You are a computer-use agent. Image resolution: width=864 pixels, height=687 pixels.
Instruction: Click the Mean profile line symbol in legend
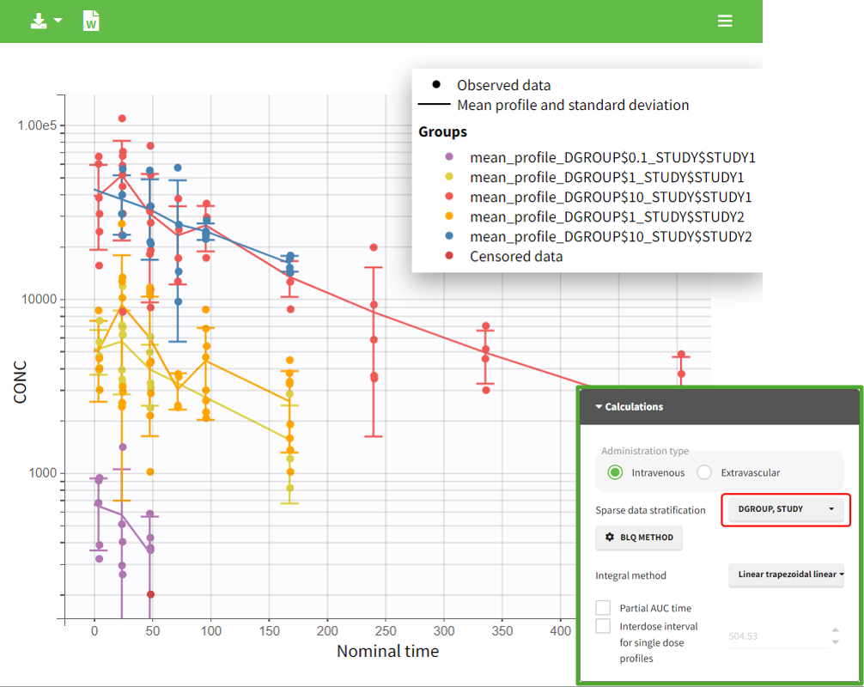[x=435, y=106]
